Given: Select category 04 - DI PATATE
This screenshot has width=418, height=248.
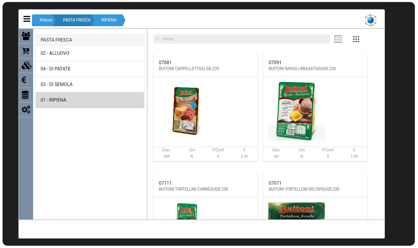Looking at the screenshot, I should coord(90,69).
